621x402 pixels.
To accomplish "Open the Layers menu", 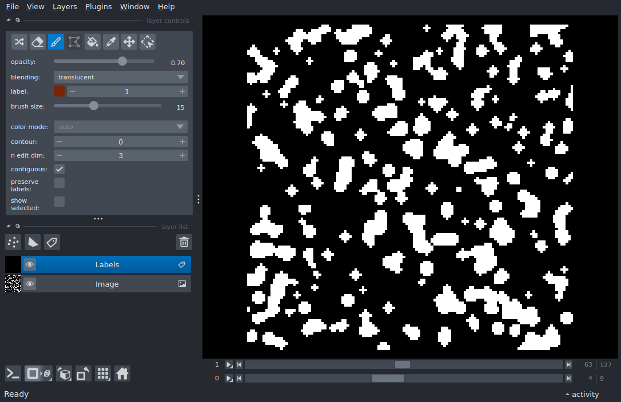I will pyautogui.click(x=65, y=7).
